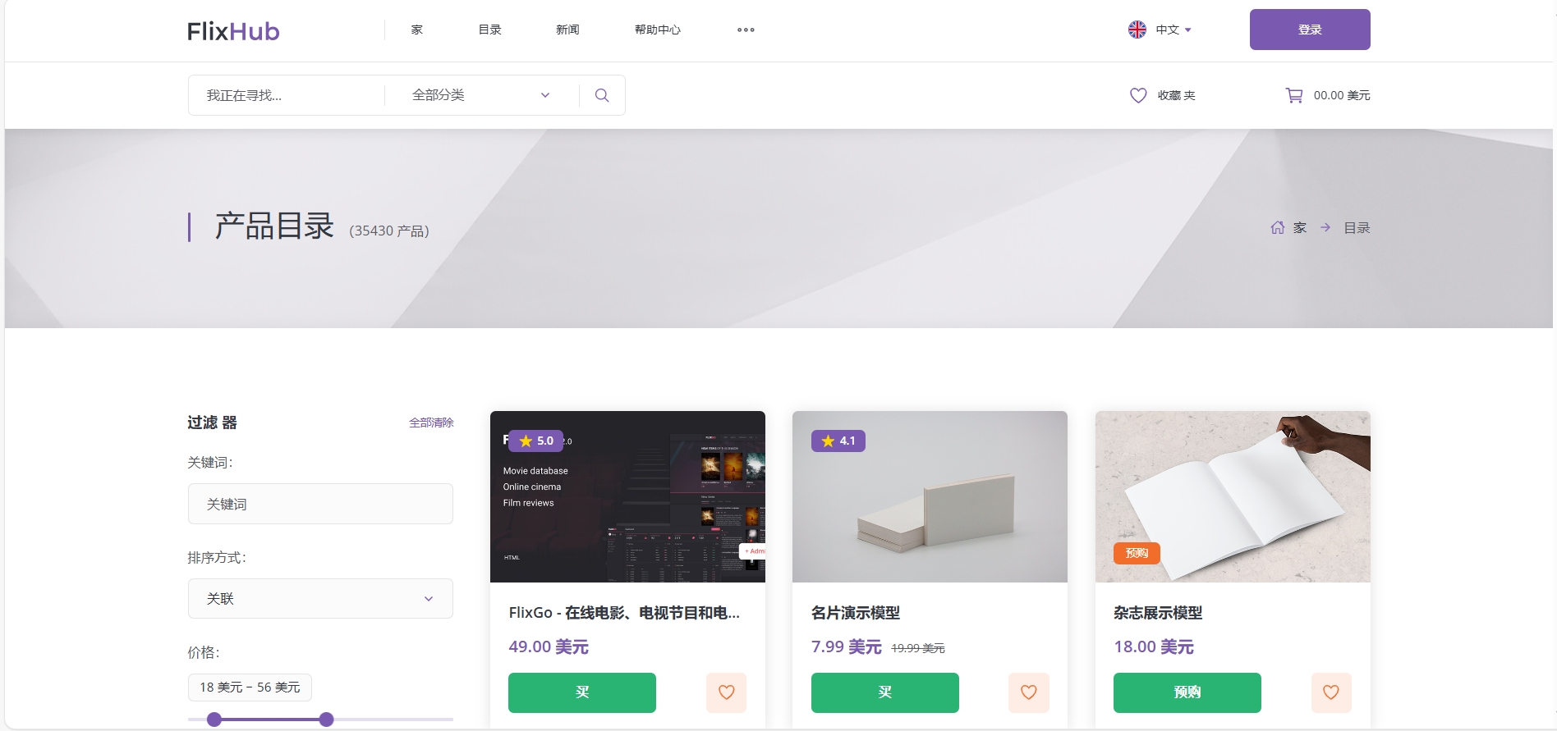Click 买 button for 名片演示模型
Viewport: 1557px width, 731px height.
pos(885,692)
